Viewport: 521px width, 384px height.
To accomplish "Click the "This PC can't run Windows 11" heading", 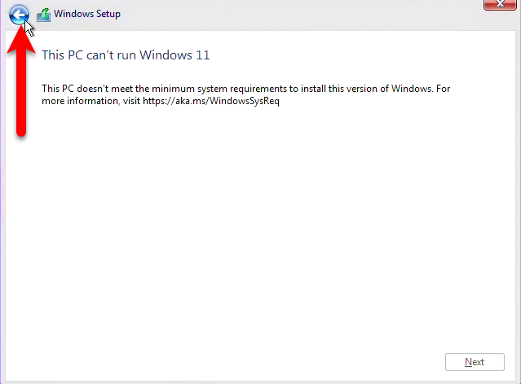I will [126, 55].
